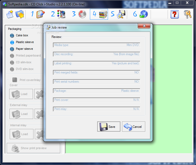Click the new project notepad icon
Image resolution: width=196 pixels, height=165 pixels.
click(x=10, y=14)
